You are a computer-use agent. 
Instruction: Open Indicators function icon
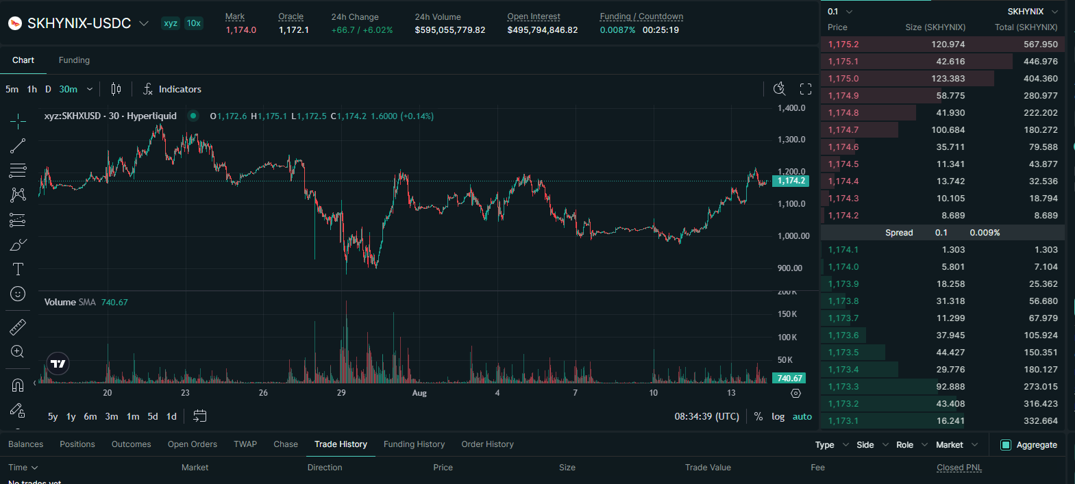[147, 89]
